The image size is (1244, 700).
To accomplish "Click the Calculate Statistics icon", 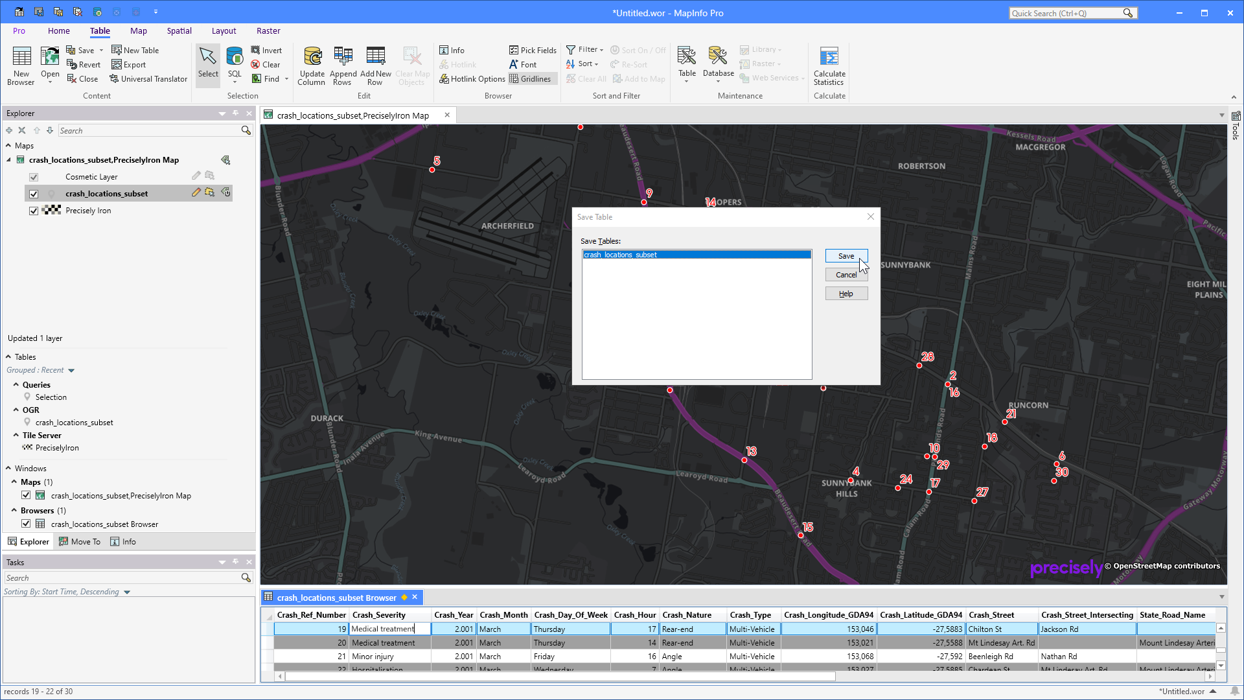I will point(829,64).
